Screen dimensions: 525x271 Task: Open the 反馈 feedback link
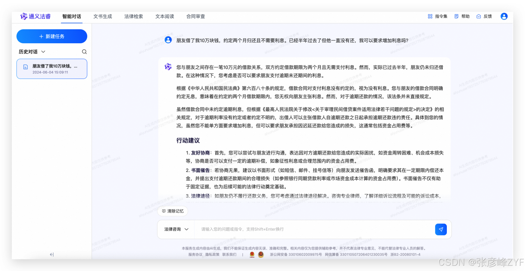pos(484,16)
